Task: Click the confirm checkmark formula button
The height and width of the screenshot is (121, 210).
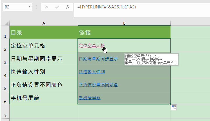Action: point(57,7)
